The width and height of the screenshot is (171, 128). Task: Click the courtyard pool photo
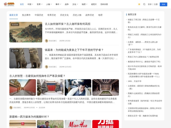tap(105, 87)
